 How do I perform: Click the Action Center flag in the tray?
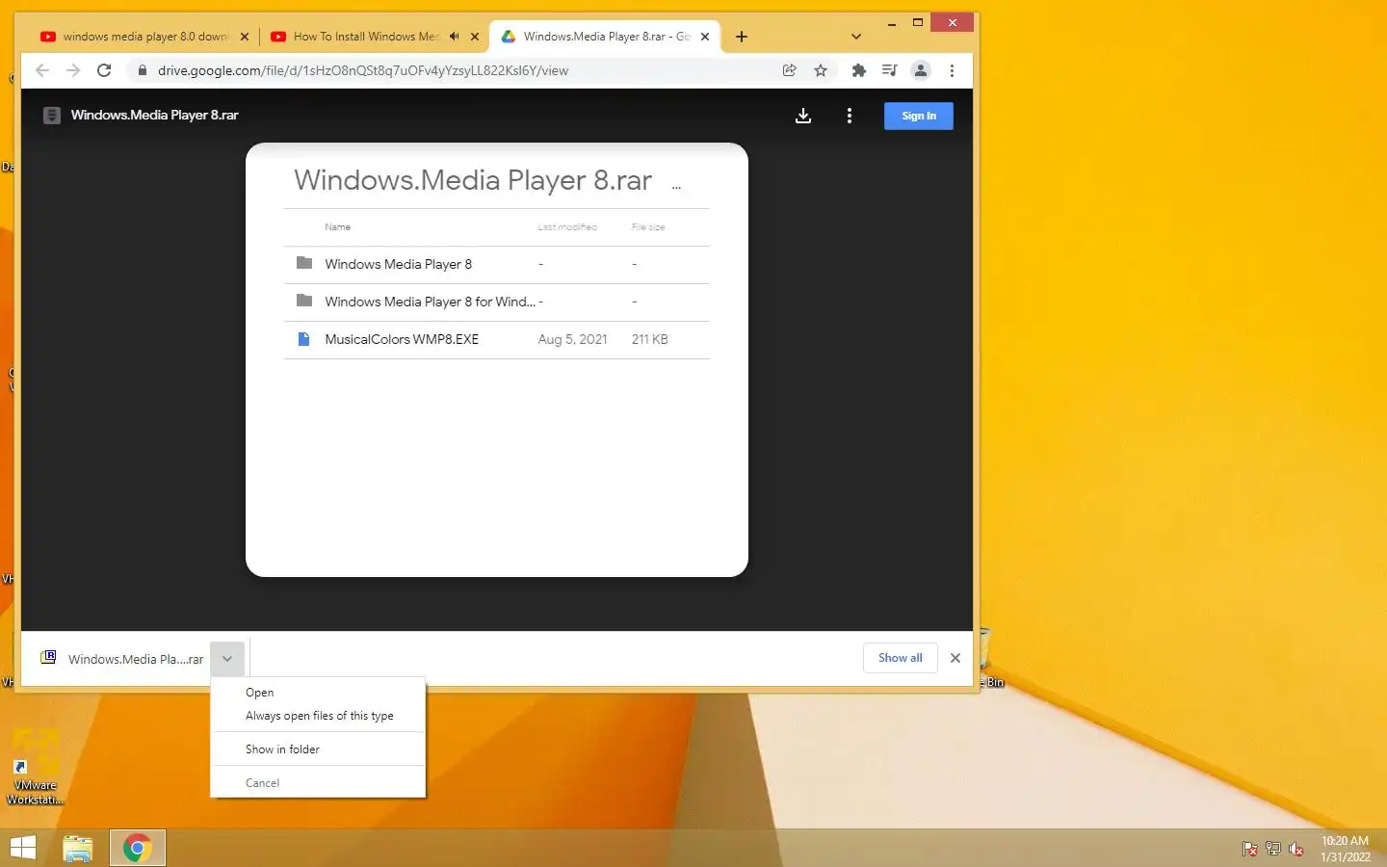1249,849
